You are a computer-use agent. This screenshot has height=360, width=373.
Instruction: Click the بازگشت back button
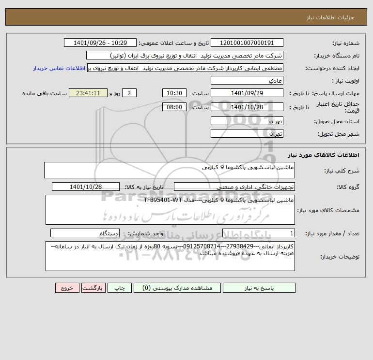[93, 288]
